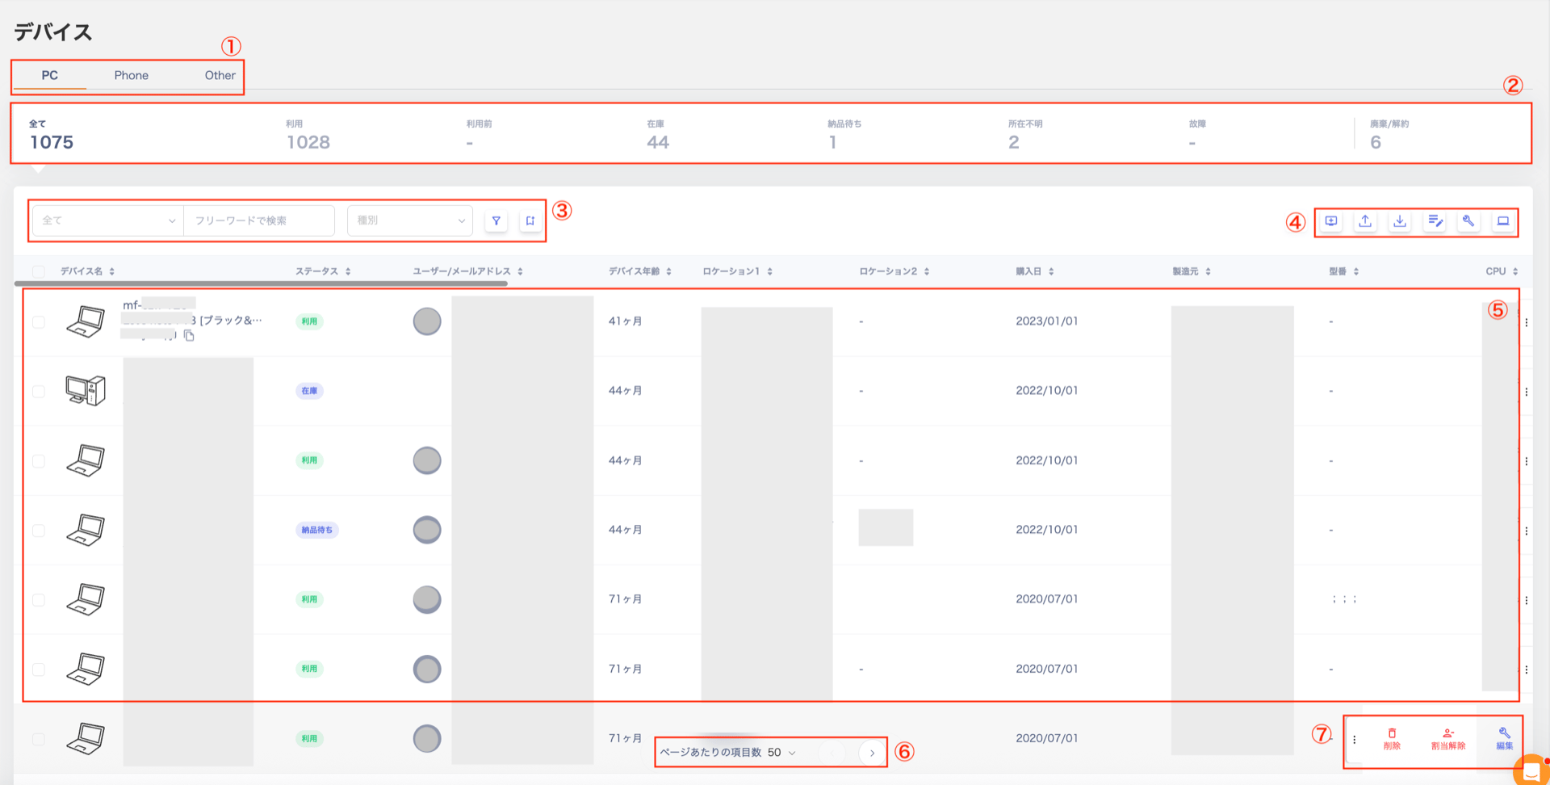Click the laptop icon in top toolbar
The height and width of the screenshot is (785, 1550).
1503,221
